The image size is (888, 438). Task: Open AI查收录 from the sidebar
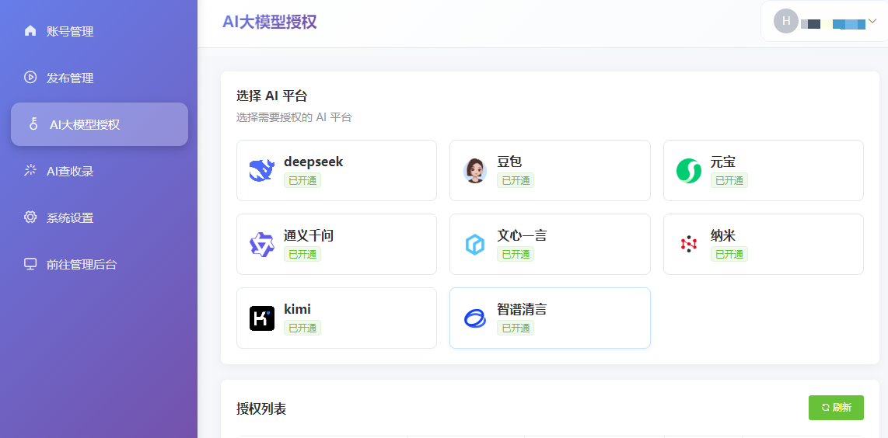[70, 172]
